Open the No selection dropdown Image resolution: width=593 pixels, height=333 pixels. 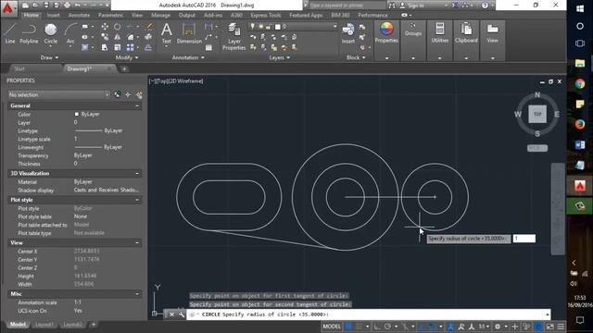59,94
